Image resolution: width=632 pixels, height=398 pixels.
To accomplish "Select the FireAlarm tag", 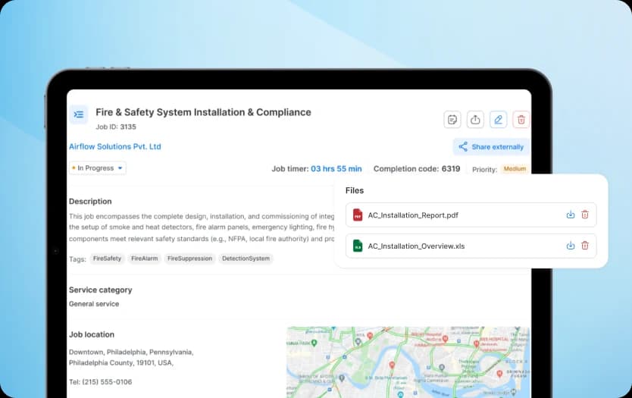I will coord(144,259).
